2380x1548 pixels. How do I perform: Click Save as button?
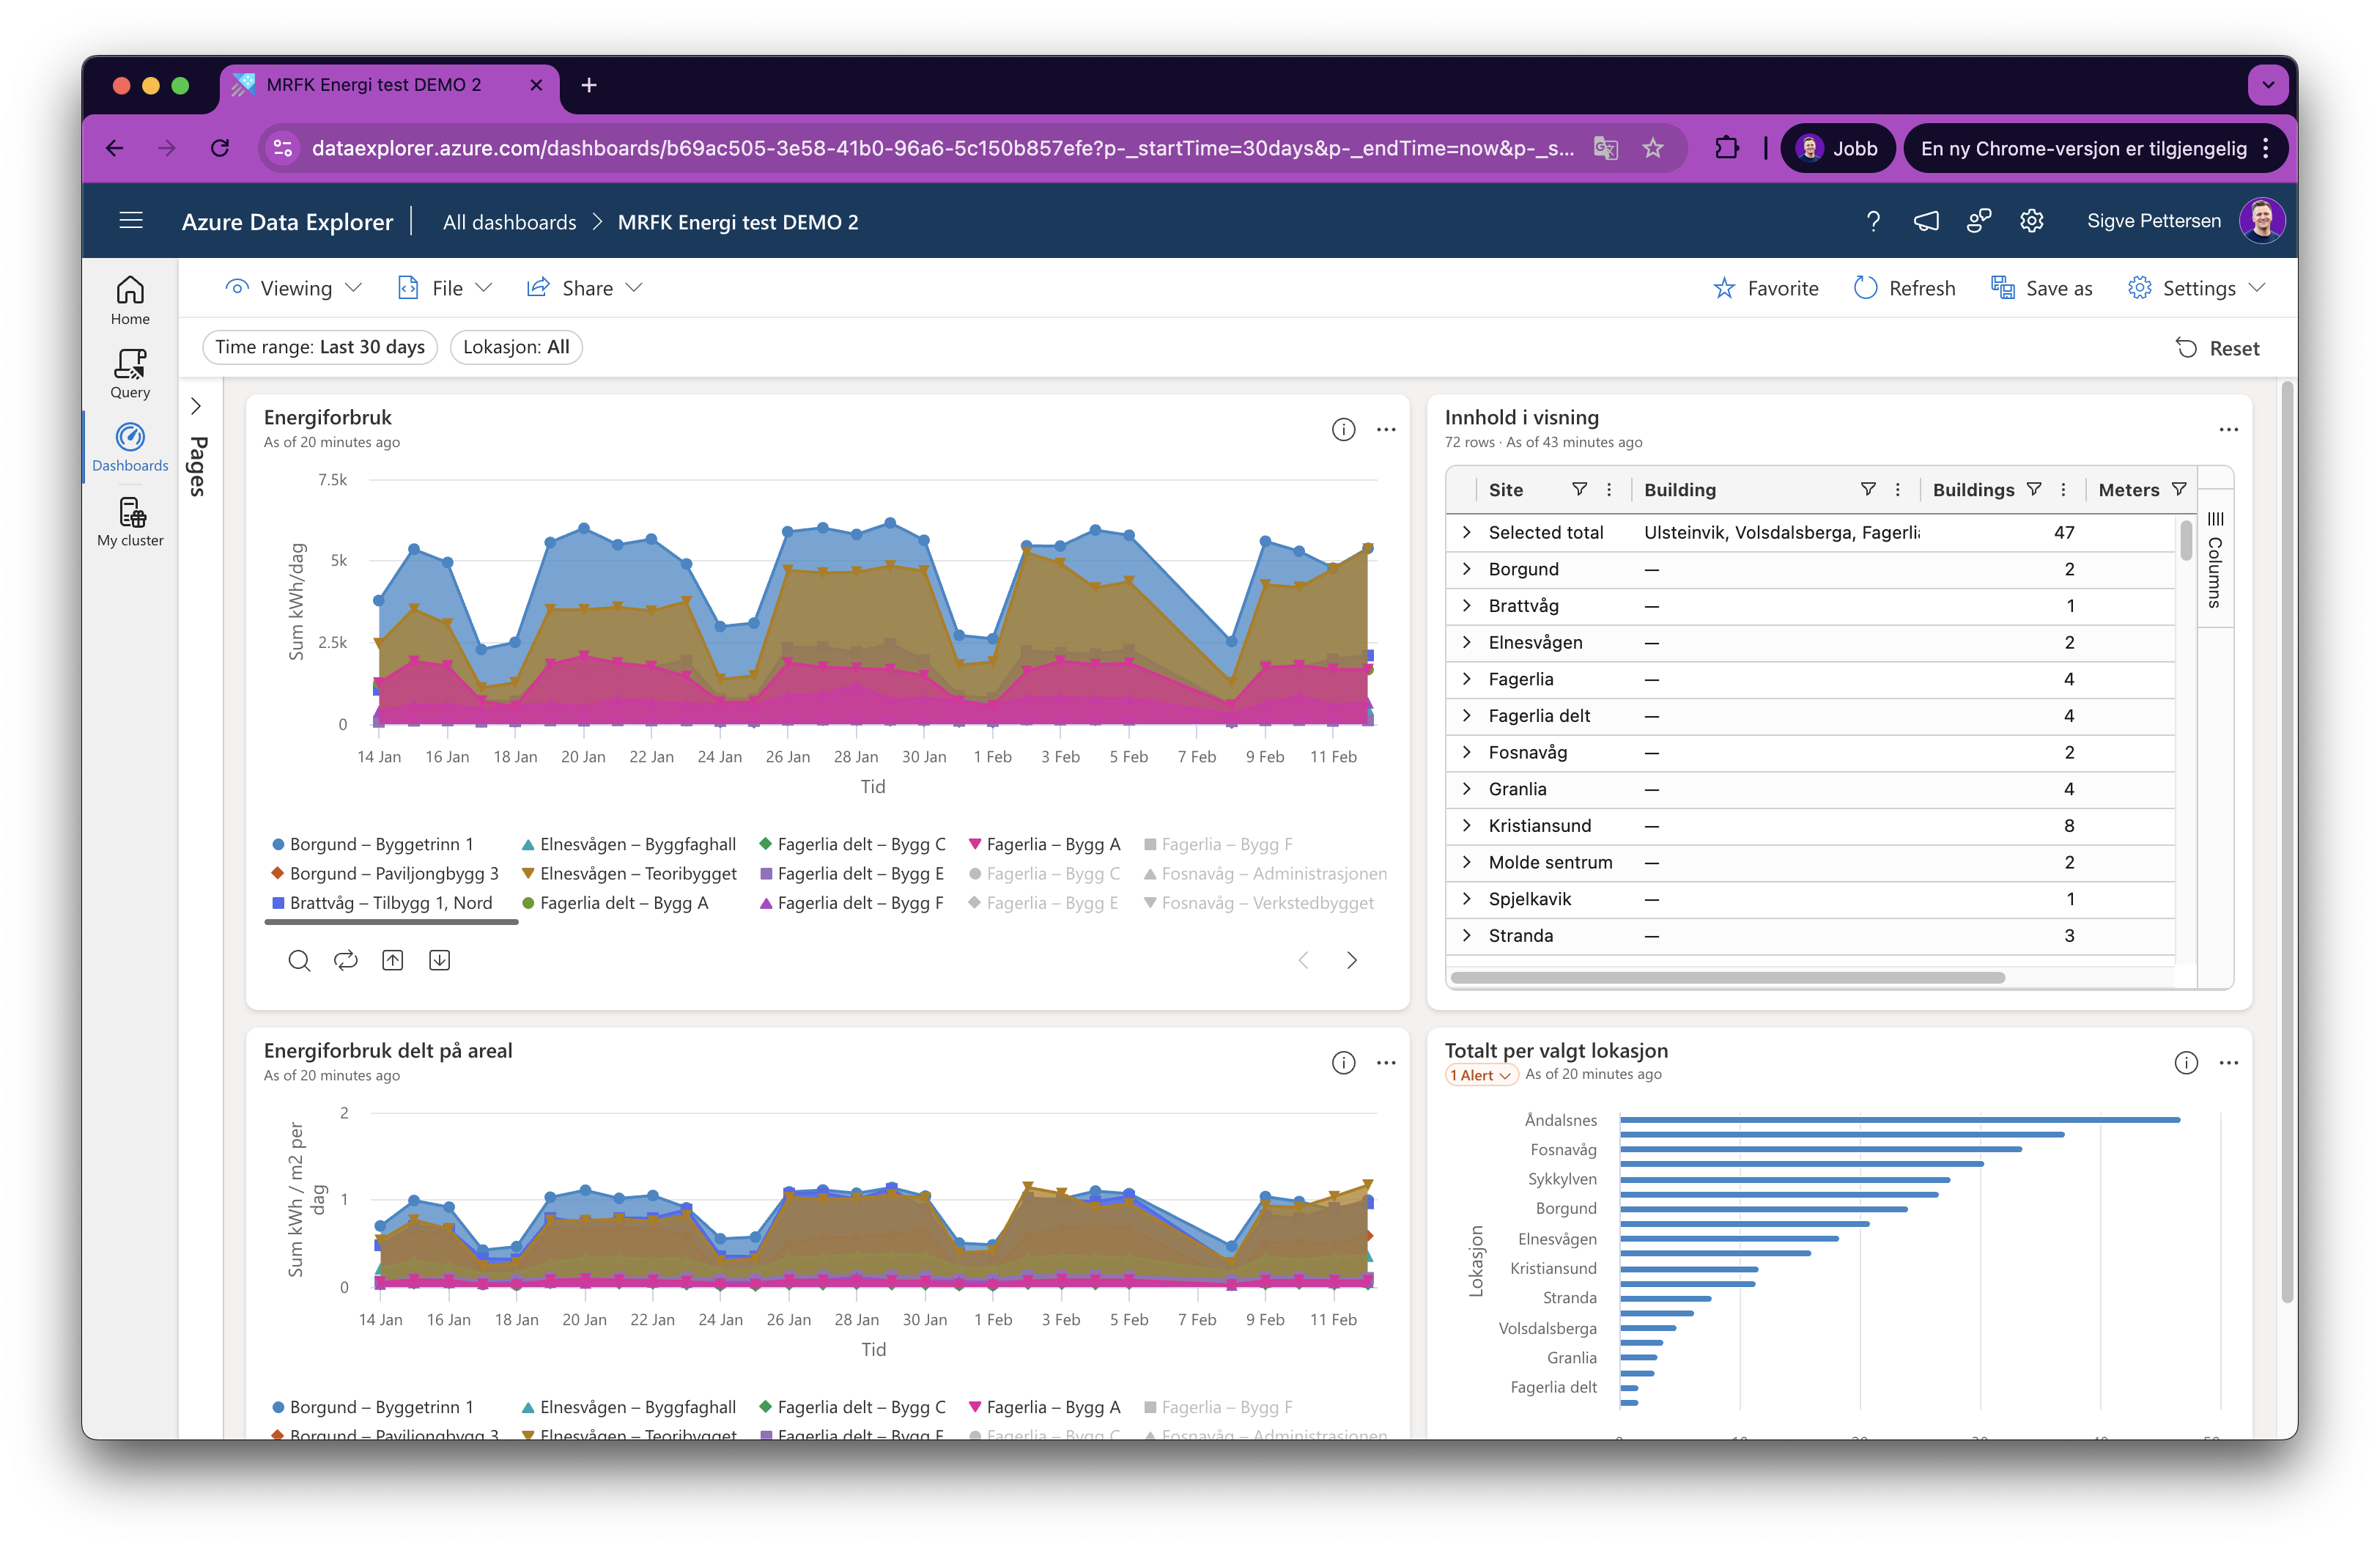point(2042,288)
